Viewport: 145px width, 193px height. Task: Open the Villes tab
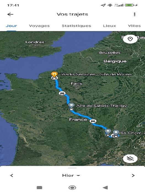click(x=134, y=26)
